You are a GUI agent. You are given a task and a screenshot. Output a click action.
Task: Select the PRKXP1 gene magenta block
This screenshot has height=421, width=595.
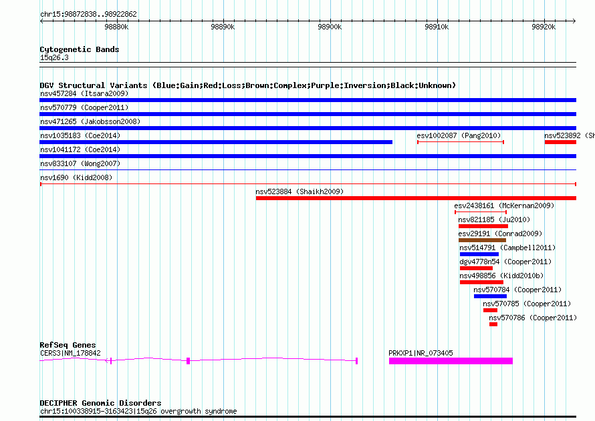(451, 361)
